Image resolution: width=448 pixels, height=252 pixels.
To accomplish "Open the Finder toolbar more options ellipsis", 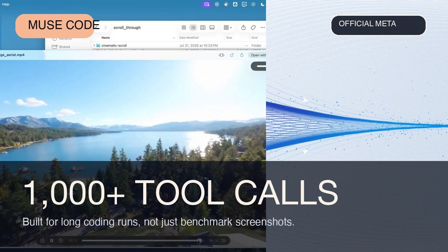I will click(262, 28).
